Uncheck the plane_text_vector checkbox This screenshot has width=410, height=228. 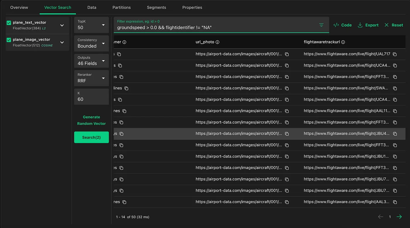(9, 23)
